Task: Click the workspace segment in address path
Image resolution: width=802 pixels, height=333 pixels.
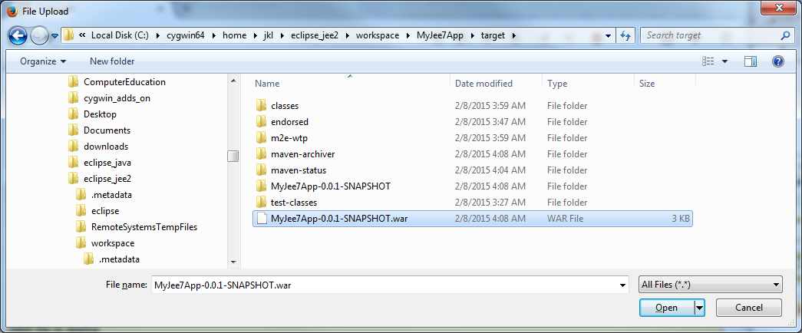Action: 384,35
